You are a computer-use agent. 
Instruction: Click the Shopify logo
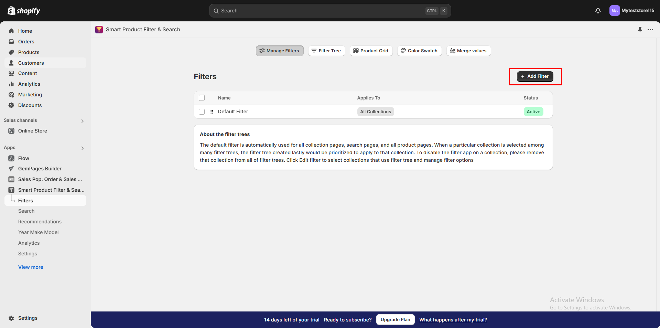tap(24, 11)
